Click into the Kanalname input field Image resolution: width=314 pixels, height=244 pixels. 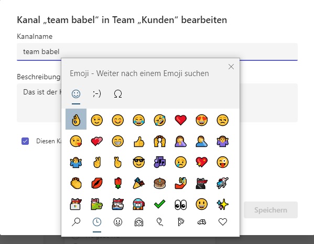157,52
